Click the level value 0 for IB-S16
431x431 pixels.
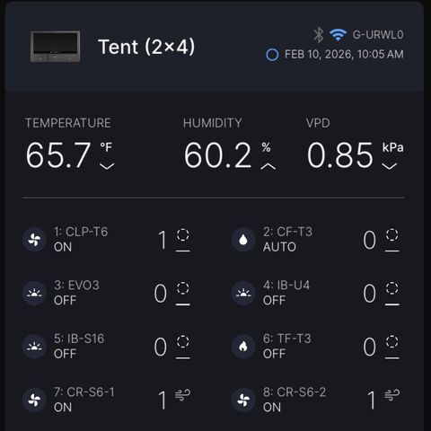pos(161,347)
